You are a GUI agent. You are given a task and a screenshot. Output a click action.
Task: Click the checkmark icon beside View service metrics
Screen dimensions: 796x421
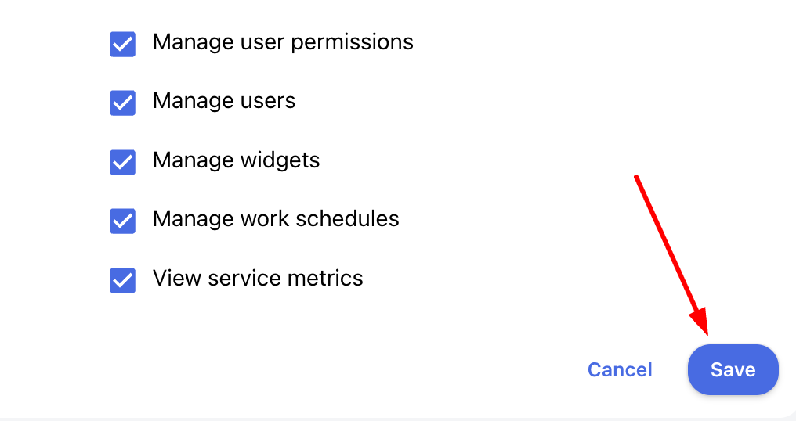[122, 280]
